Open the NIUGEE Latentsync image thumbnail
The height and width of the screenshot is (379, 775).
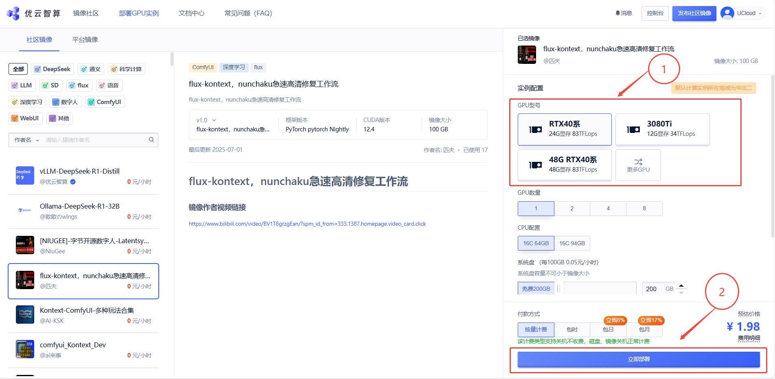coord(25,245)
